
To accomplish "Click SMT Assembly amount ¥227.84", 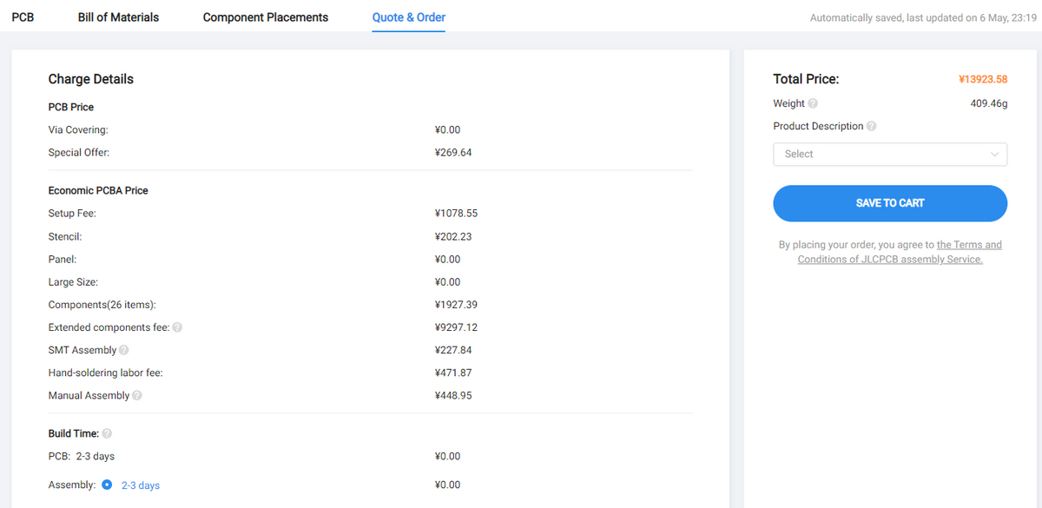I will (452, 350).
